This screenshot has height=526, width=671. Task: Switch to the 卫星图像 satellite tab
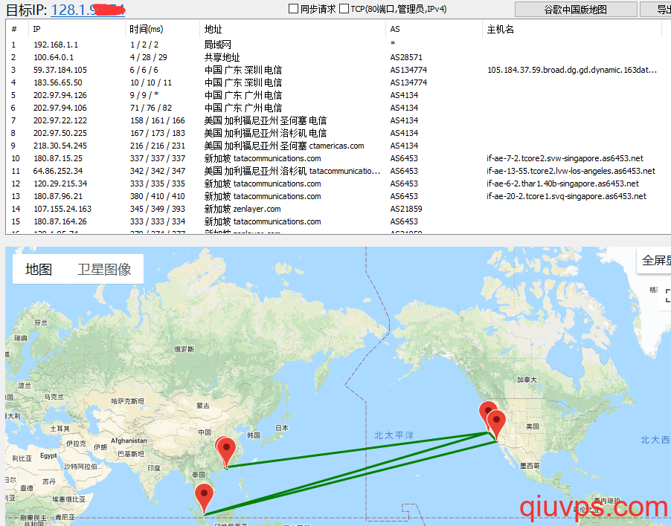[x=104, y=269]
